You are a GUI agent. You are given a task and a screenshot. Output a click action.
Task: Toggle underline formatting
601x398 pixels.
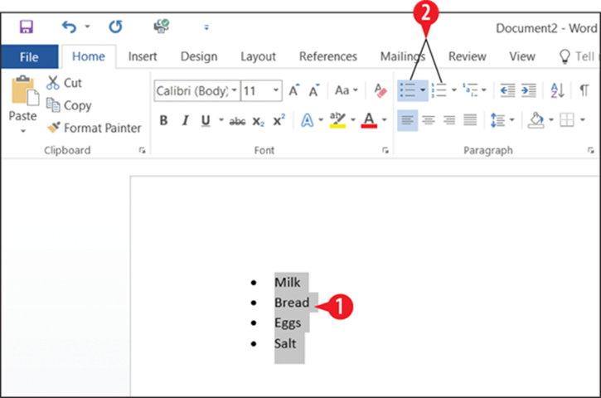tap(206, 120)
